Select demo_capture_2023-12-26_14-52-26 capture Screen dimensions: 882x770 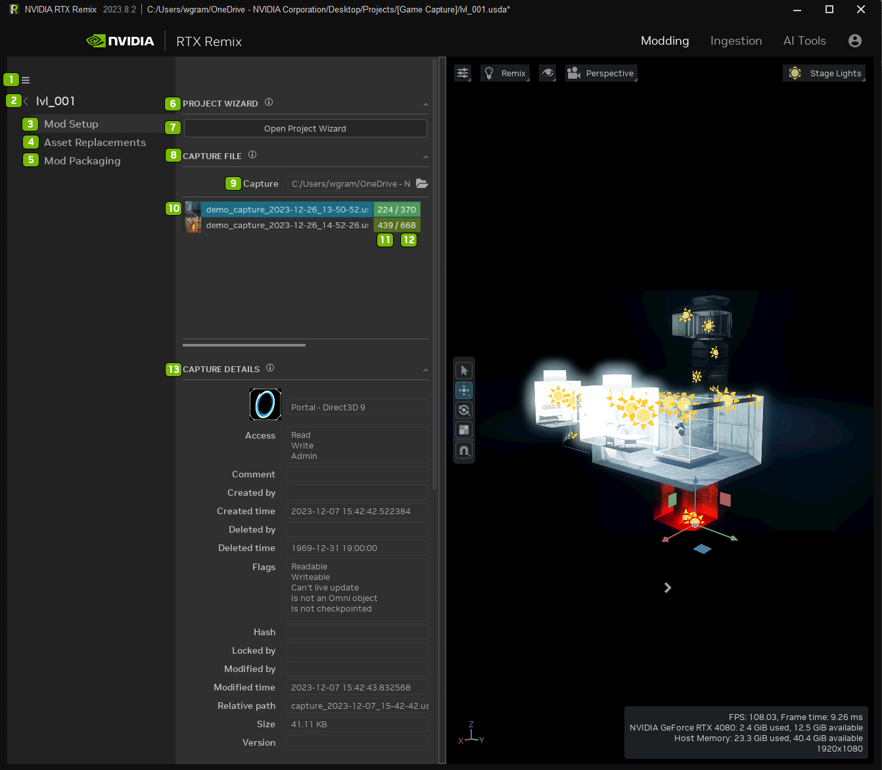(x=287, y=226)
